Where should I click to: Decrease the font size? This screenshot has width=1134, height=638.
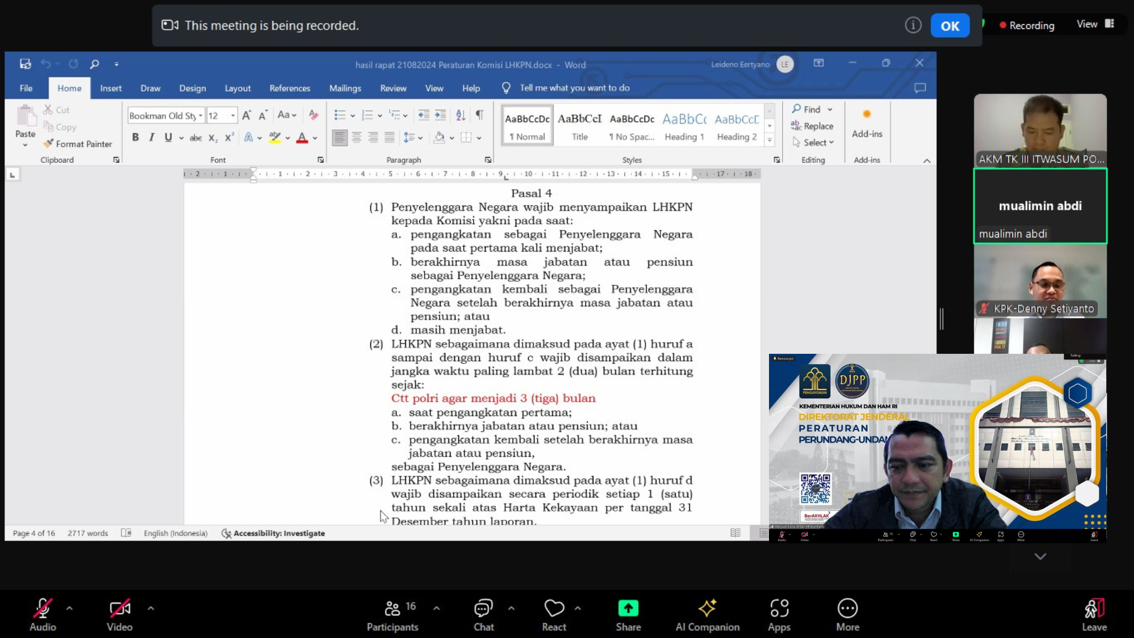coord(263,115)
